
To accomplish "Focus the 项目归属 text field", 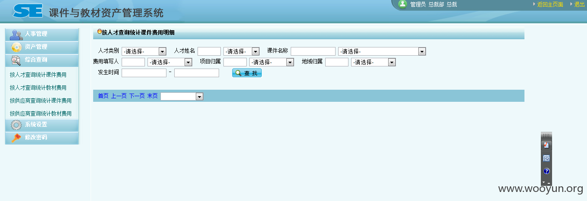I will click(235, 62).
